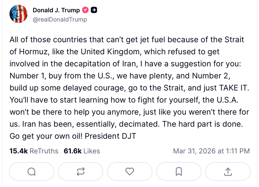Click the red verified checkmark badge
The image size is (259, 187).
pyautogui.click(x=86, y=10)
